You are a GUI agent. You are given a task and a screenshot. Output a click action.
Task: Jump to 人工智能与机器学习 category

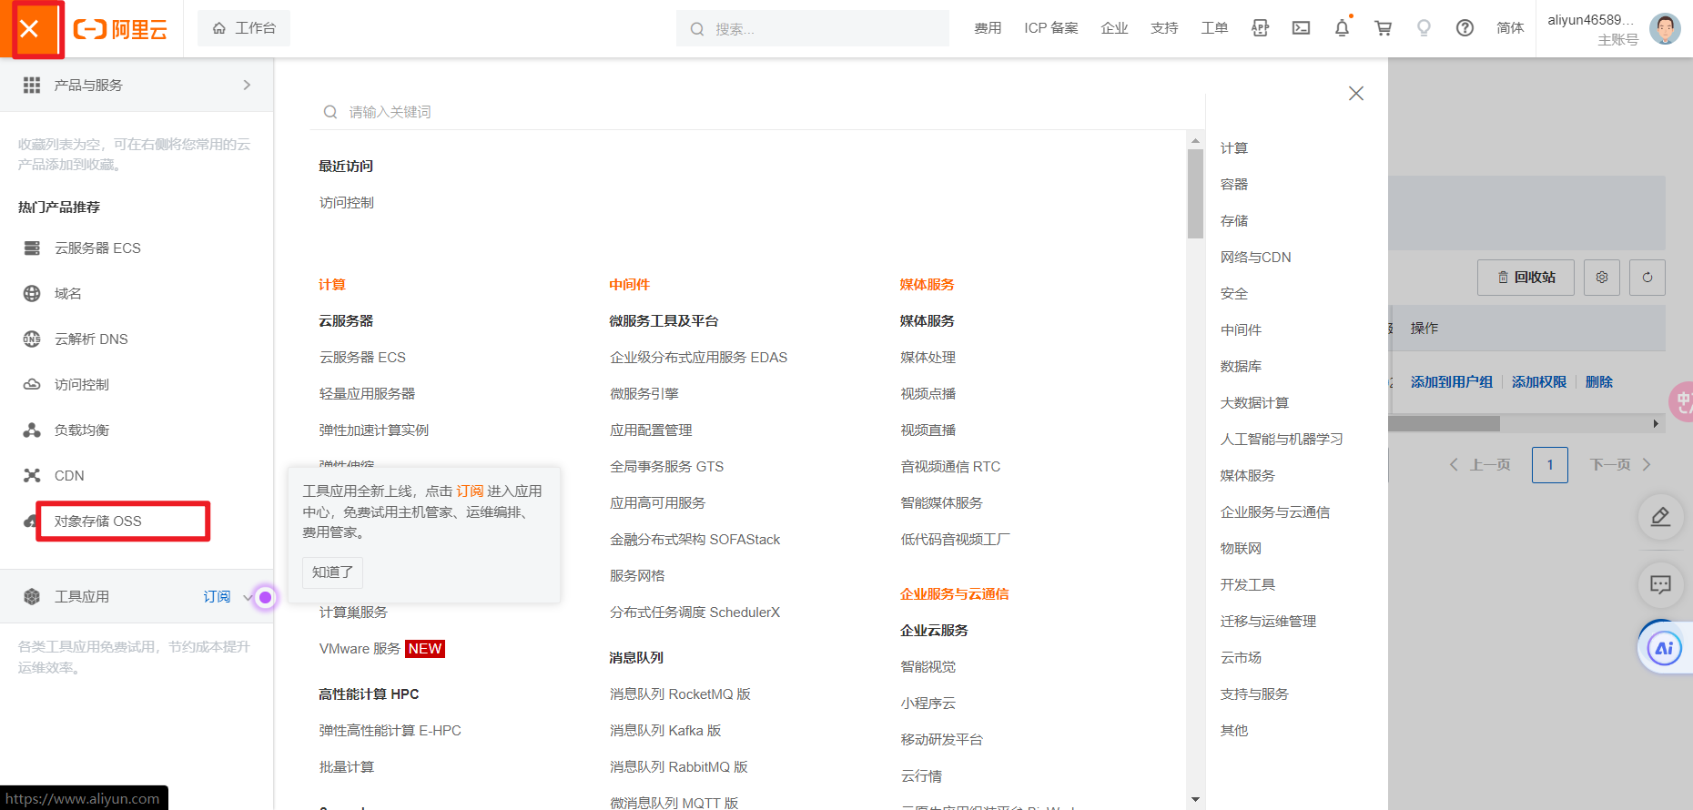click(1282, 439)
